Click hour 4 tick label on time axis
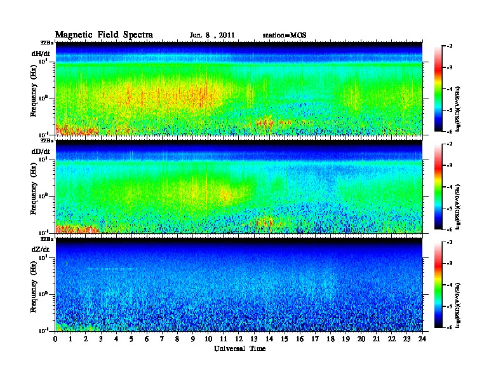 click(116, 339)
